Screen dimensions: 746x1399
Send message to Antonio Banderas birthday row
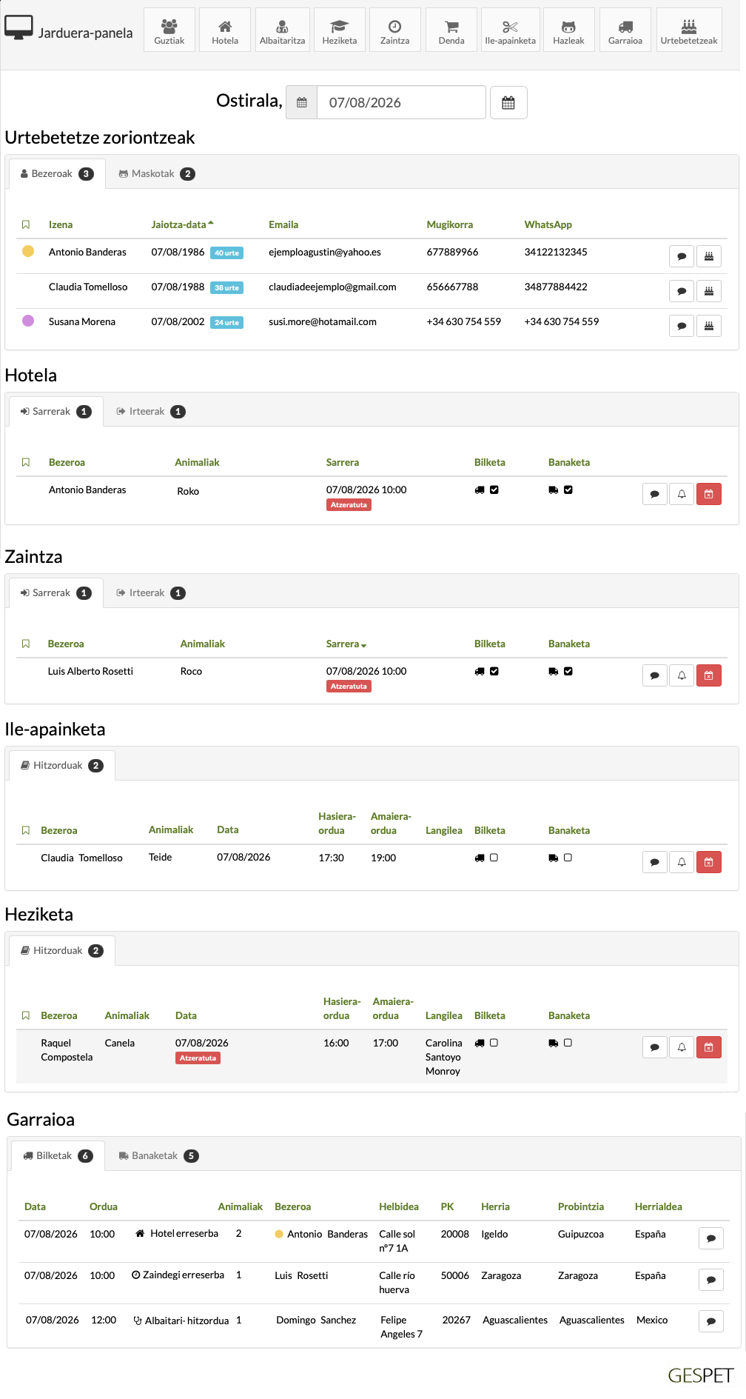(682, 256)
